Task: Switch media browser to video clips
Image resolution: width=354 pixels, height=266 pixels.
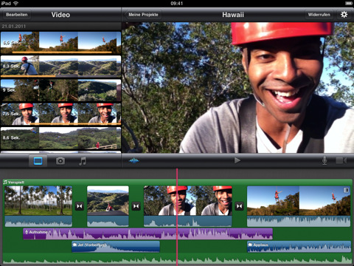Action: pos(38,161)
